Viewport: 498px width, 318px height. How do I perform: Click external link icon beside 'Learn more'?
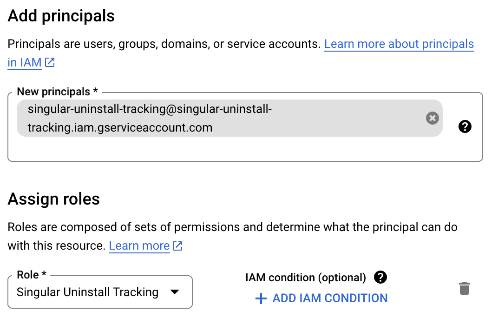[x=177, y=245]
